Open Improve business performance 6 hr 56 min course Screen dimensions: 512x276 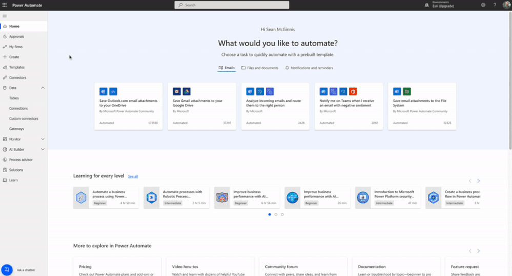click(x=247, y=197)
